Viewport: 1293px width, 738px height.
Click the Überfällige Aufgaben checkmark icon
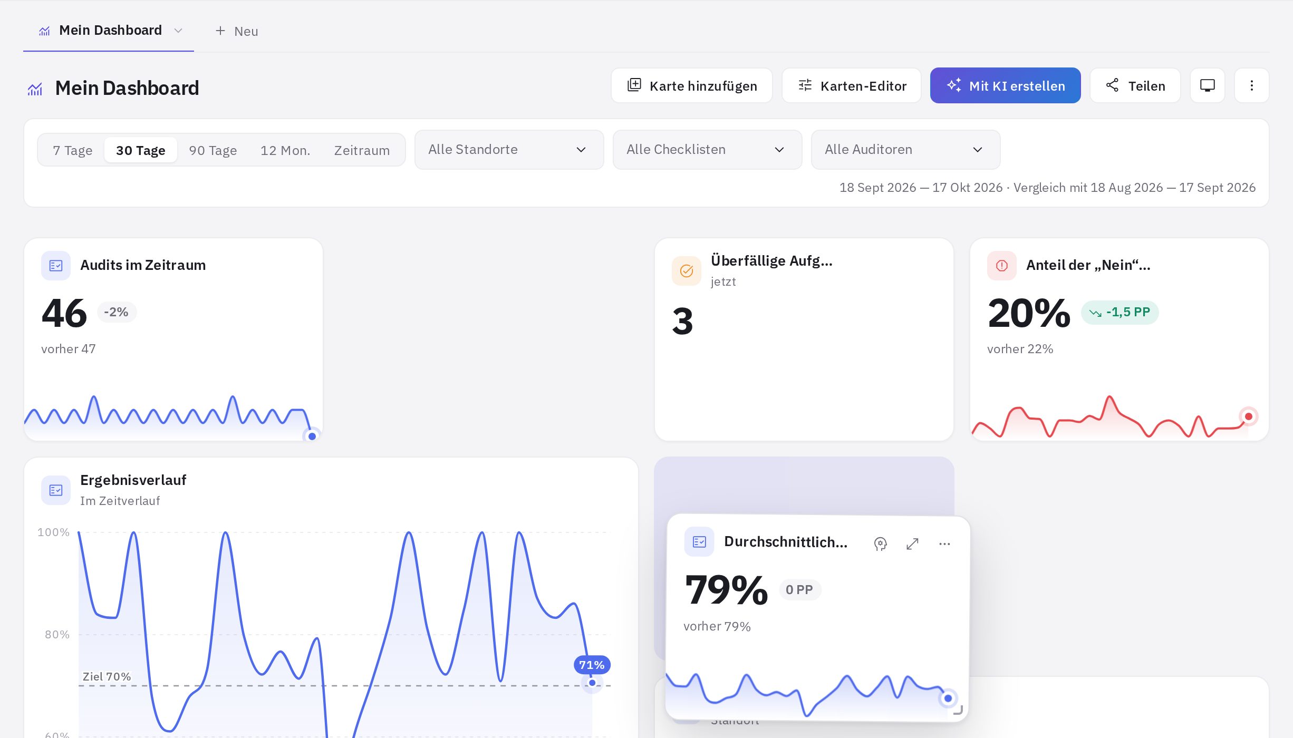687,271
